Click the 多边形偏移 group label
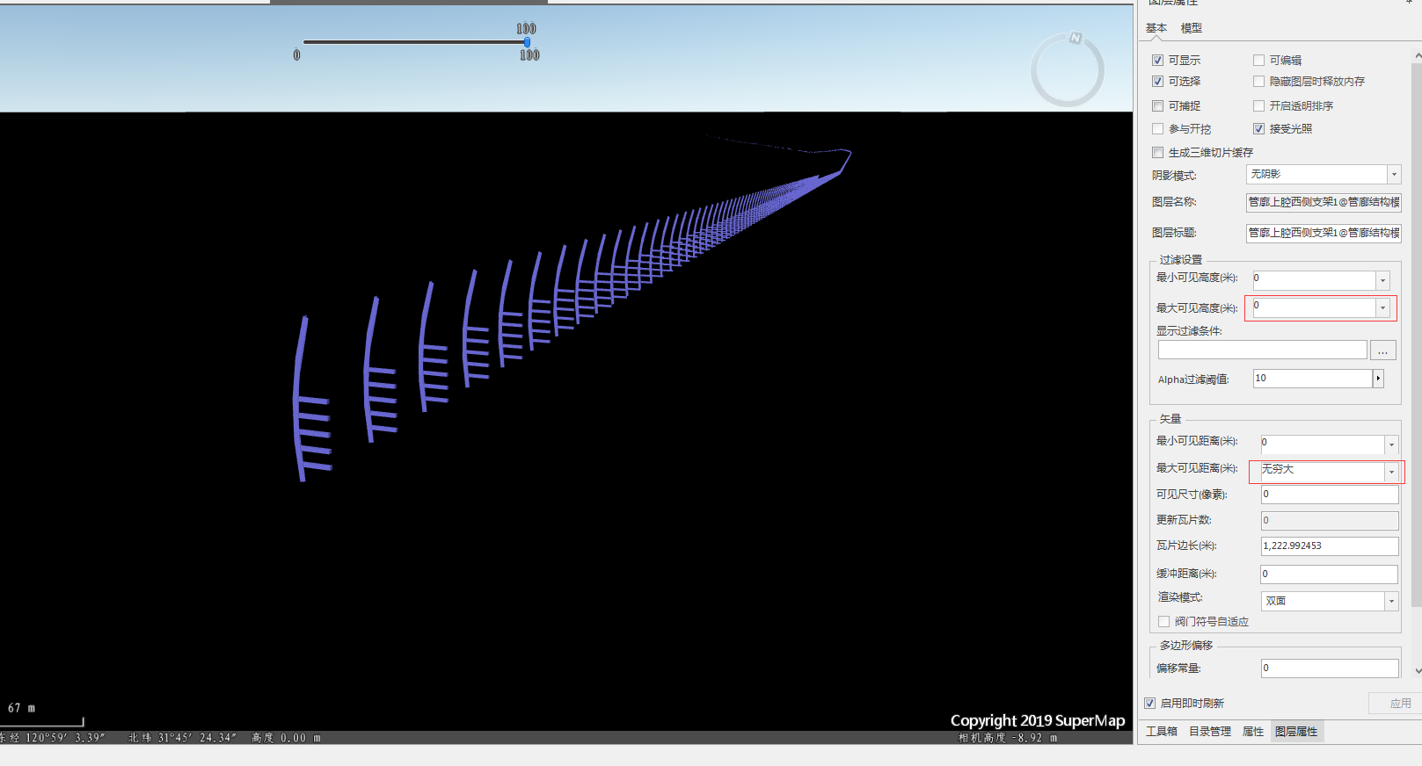The width and height of the screenshot is (1422, 766). pos(1186,646)
